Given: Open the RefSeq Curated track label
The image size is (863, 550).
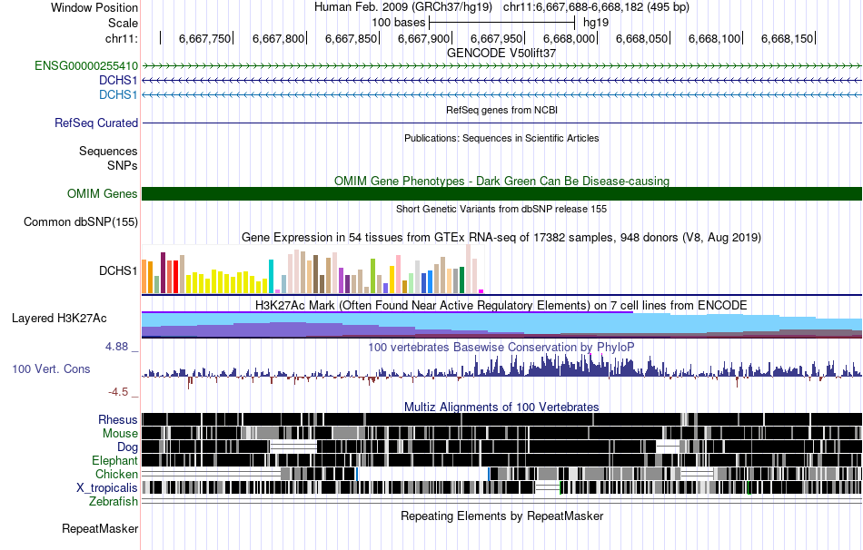Looking at the screenshot, I should (96, 123).
